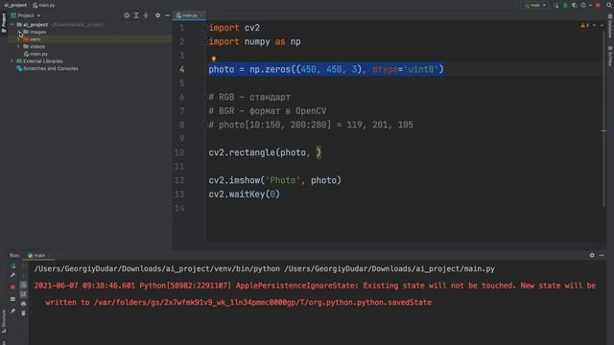The image size is (614, 345).
Task: Hide the Project panel with minus icon
Action: pos(167,15)
